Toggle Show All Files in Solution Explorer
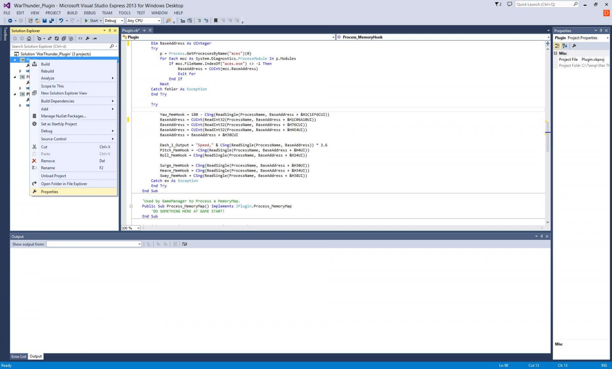 tap(71, 39)
